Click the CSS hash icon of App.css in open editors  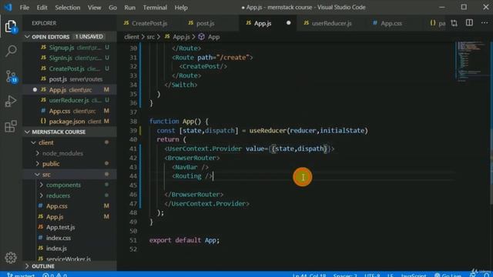coord(43,111)
